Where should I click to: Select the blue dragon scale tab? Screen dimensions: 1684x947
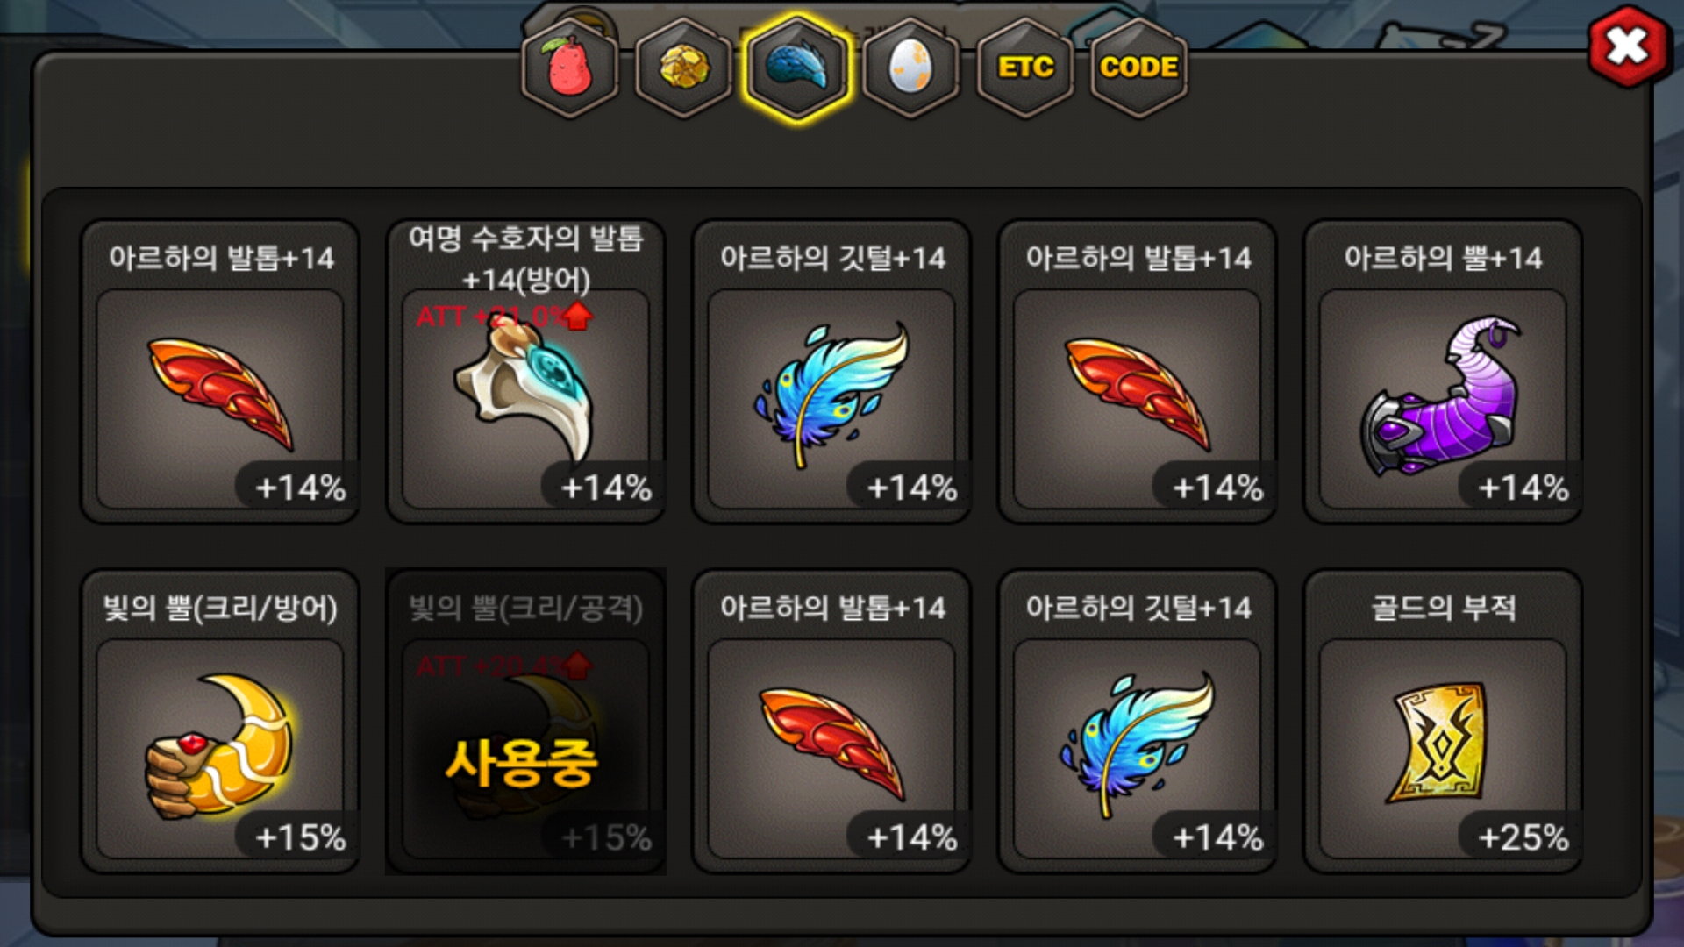click(797, 68)
